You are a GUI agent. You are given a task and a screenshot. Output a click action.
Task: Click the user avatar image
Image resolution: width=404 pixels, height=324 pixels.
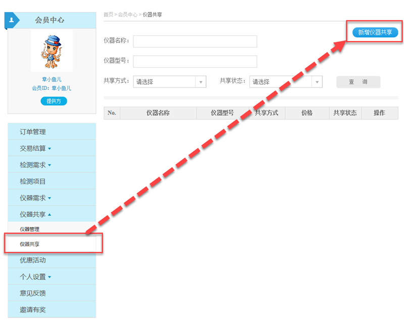click(x=52, y=51)
